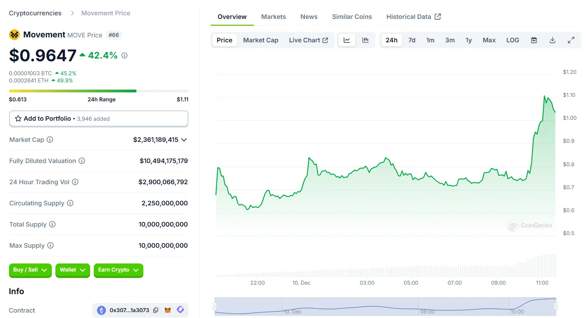Click the #66 rank badge
586x318 pixels.
114,35
